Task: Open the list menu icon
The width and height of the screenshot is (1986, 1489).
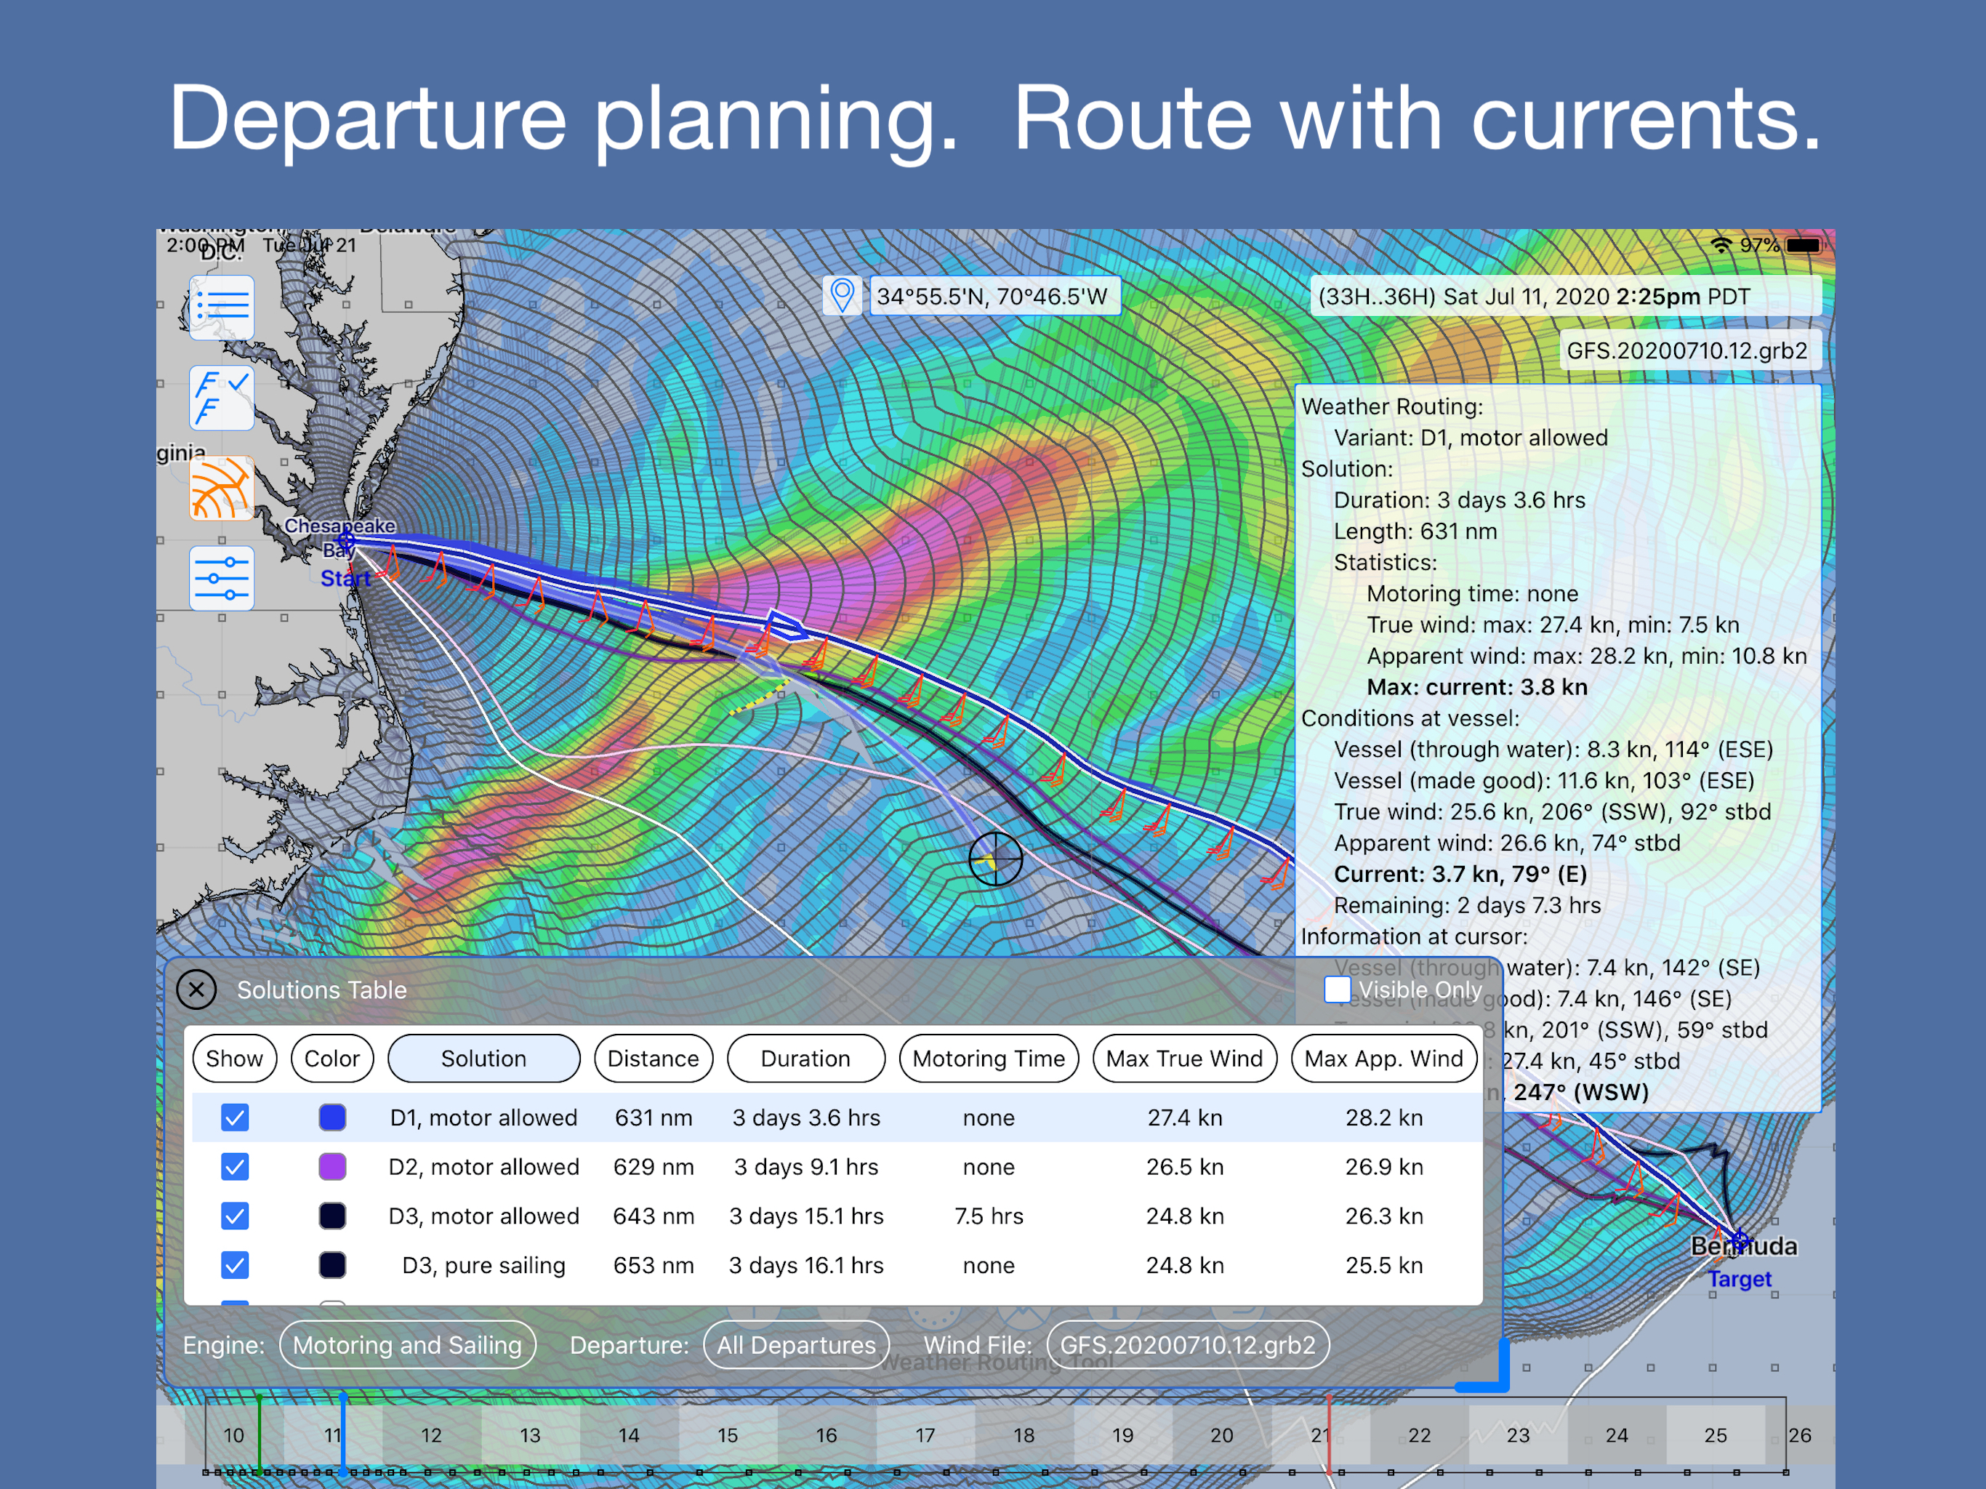Action: pos(221,307)
